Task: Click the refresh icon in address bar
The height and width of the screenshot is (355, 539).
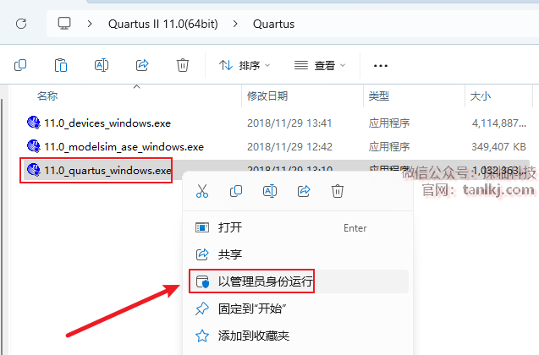Action: [21, 24]
